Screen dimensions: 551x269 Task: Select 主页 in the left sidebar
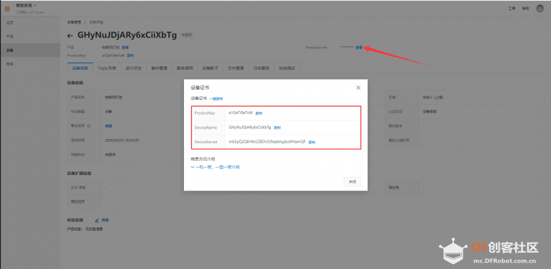[30, 23]
